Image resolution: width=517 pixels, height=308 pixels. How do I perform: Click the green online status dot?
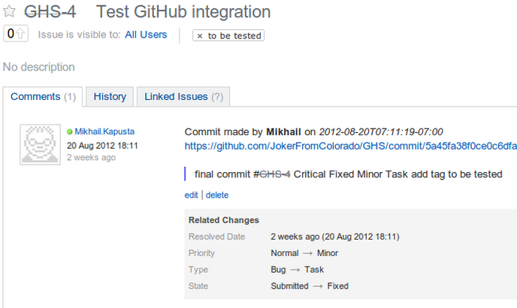coord(70,131)
